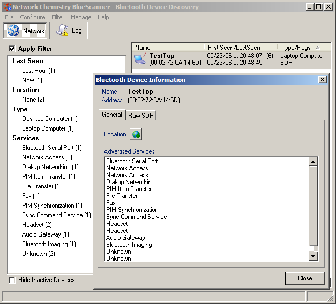This screenshot has width=336, height=304.
Task: Sort by Type/Flags column header
Action: 304,48
